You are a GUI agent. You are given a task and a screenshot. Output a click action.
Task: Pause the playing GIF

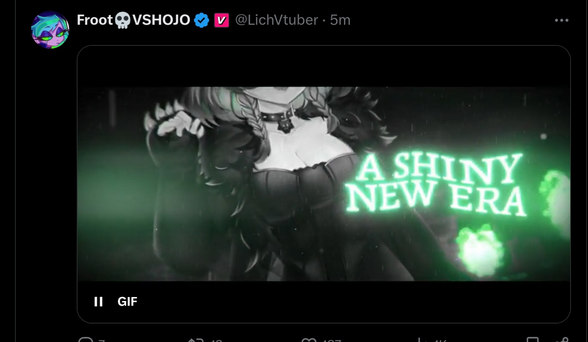click(98, 301)
